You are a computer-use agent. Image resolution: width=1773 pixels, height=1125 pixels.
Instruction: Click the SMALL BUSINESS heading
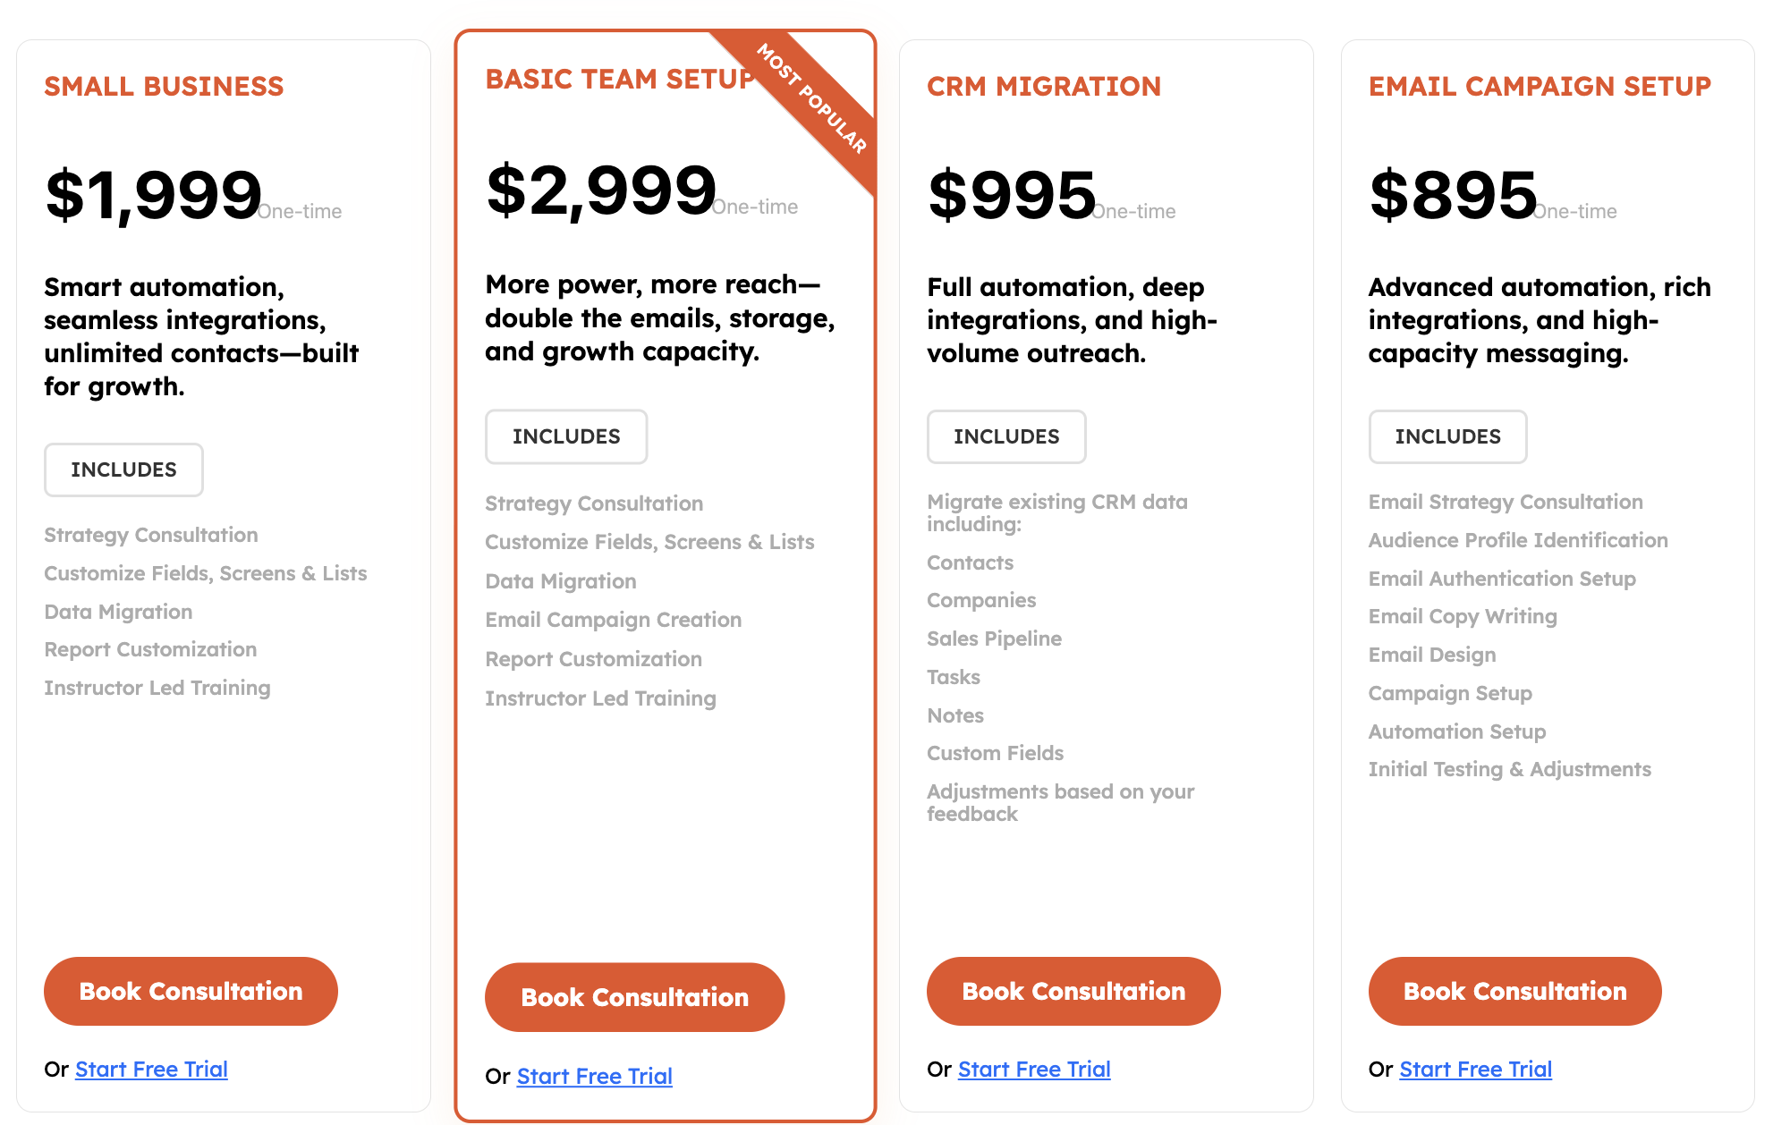tap(164, 86)
